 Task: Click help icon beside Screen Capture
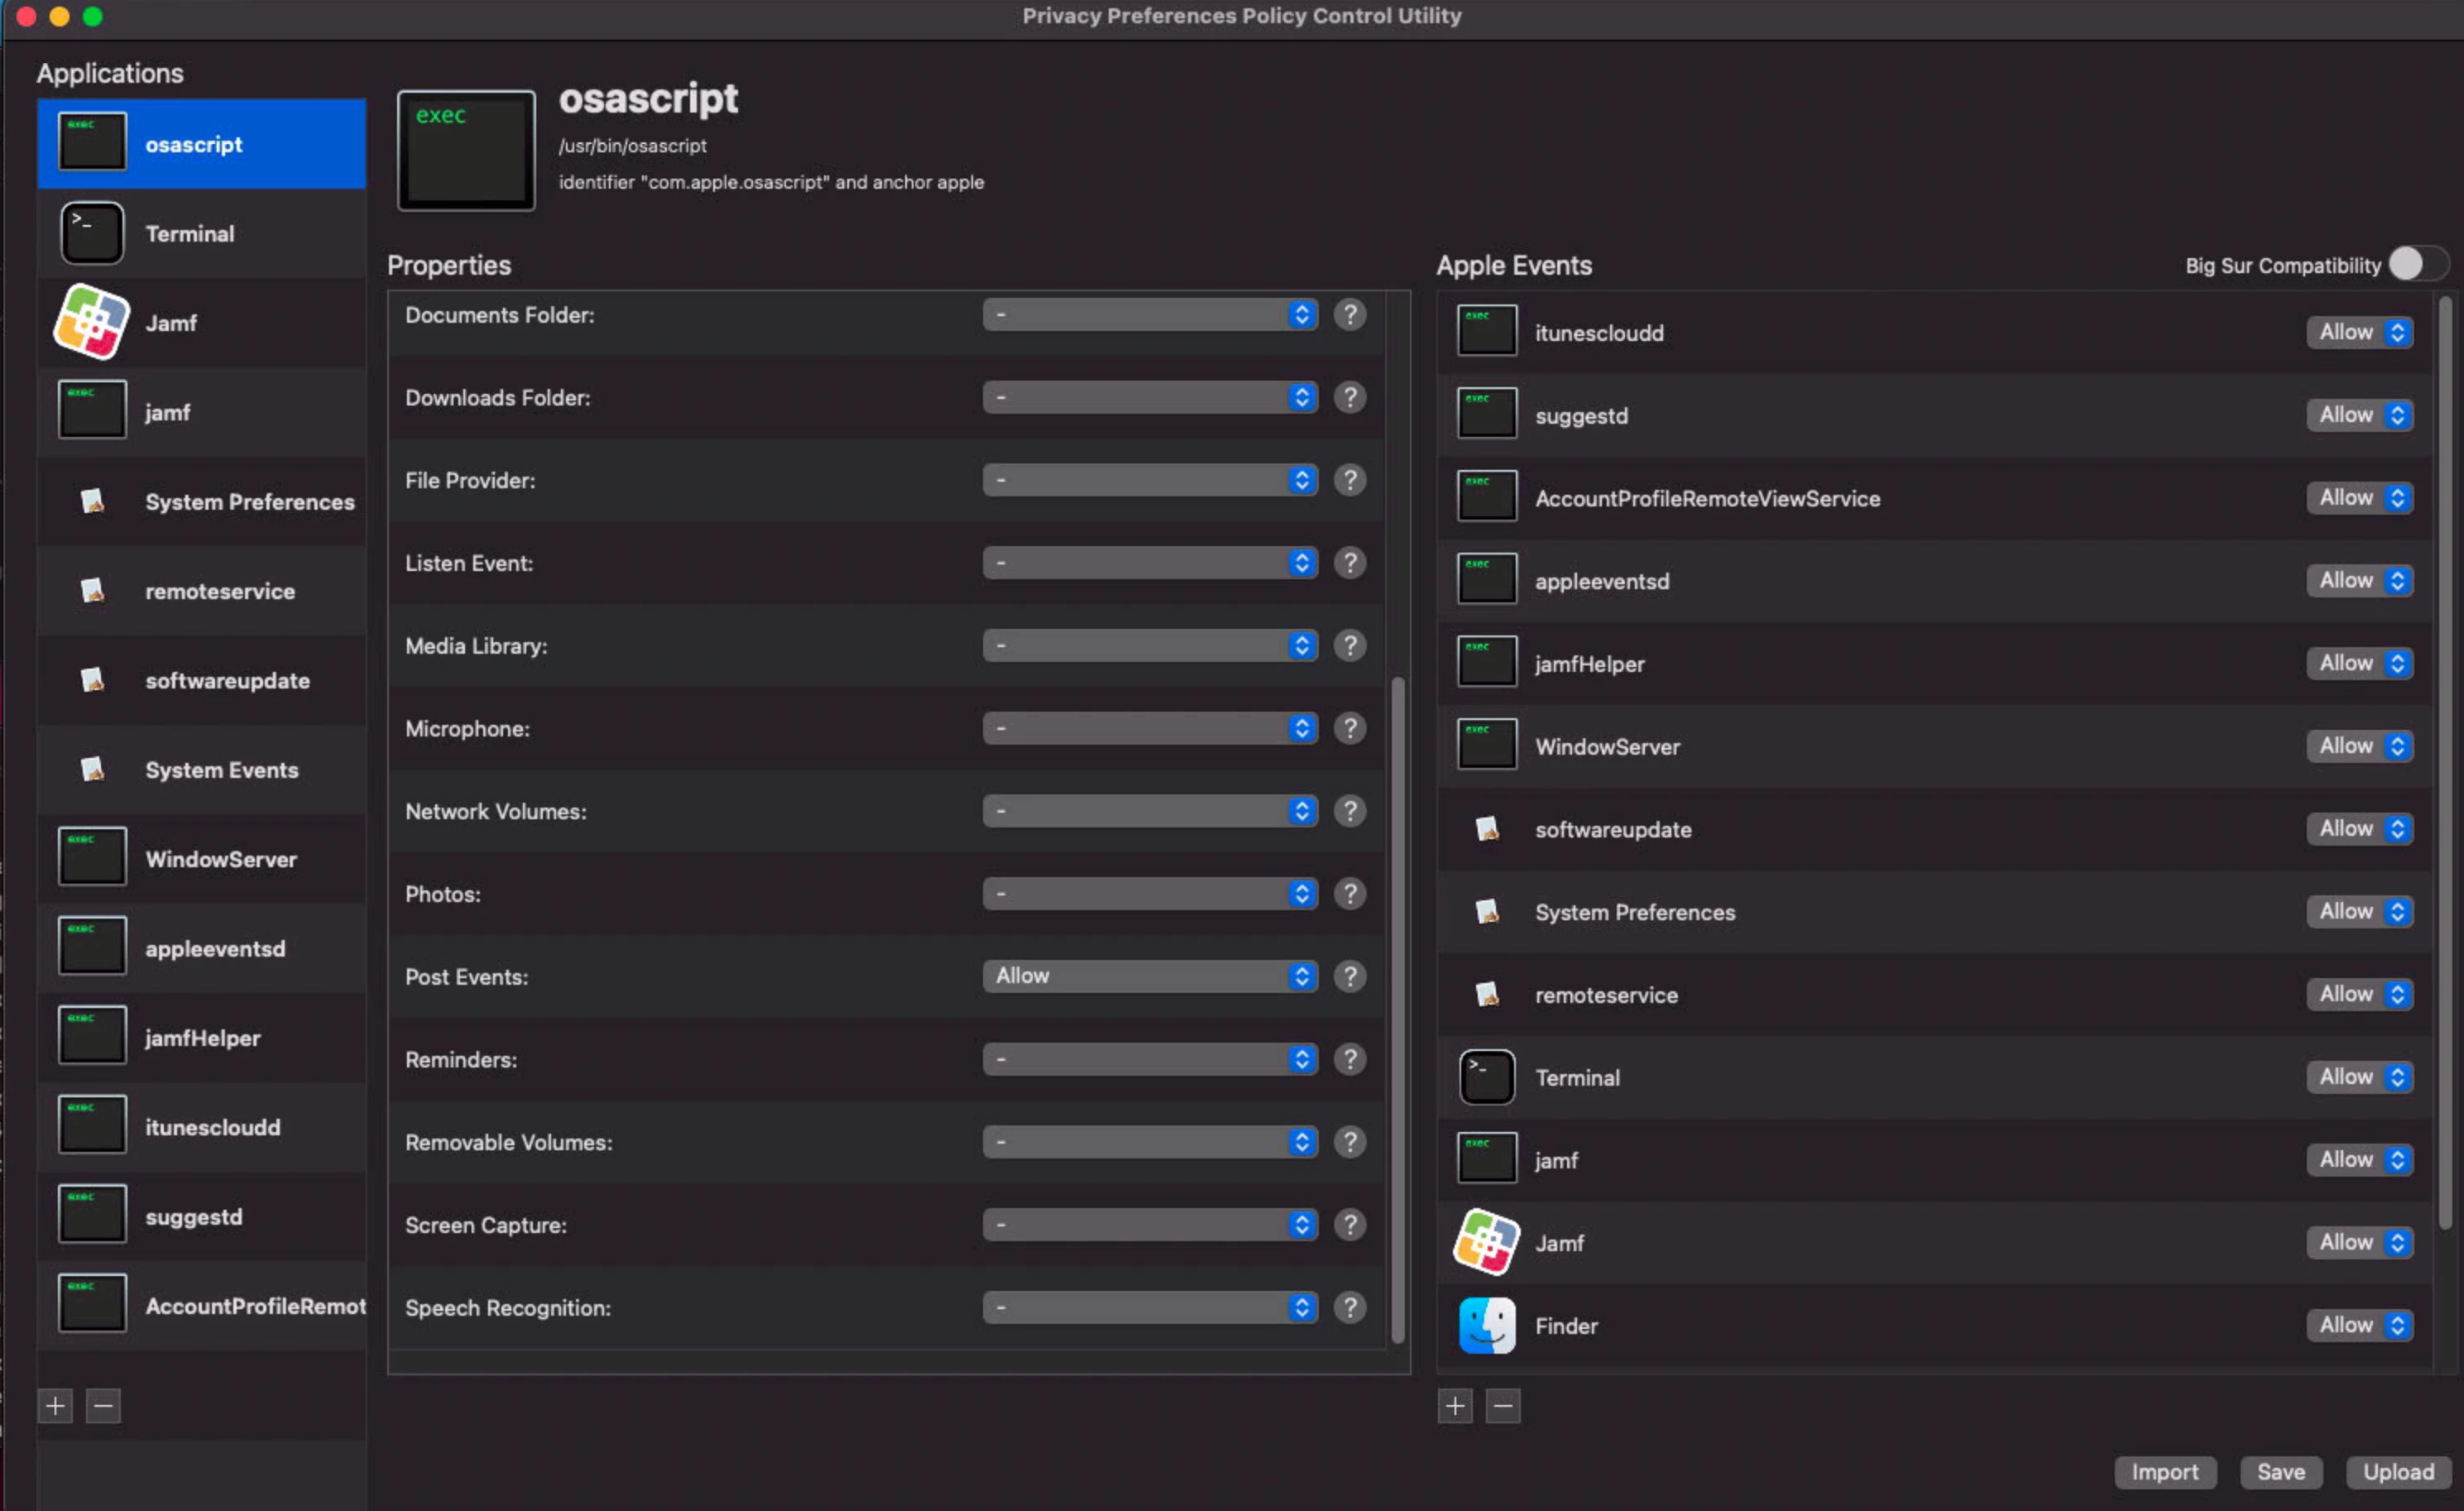tap(1349, 1224)
